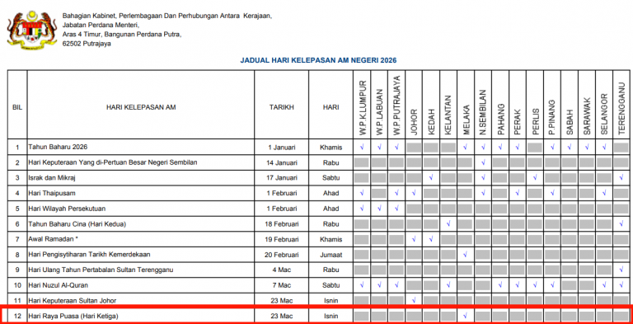This screenshot has height=324, width=633.
Task: Click the 'Tahun Baharu 2026' row name
Action: click(x=58, y=147)
